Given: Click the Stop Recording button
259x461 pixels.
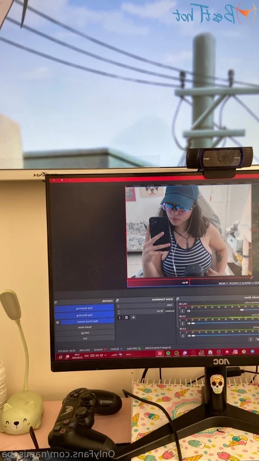Looking at the screenshot, I should pyautogui.click(x=84, y=315).
